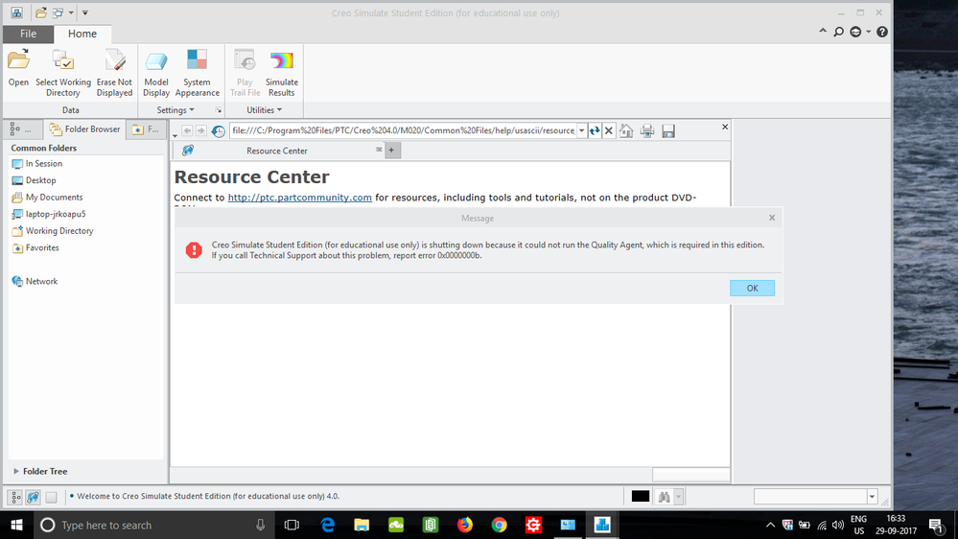Expand Settings group dropdown
Image resolution: width=958 pixels, height=539 pixels.
click(175, 110)
